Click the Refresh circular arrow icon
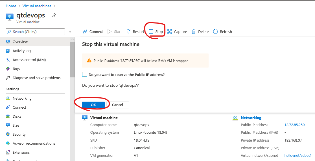The height and width of the screenshot is (161, 315). (215, 32)
